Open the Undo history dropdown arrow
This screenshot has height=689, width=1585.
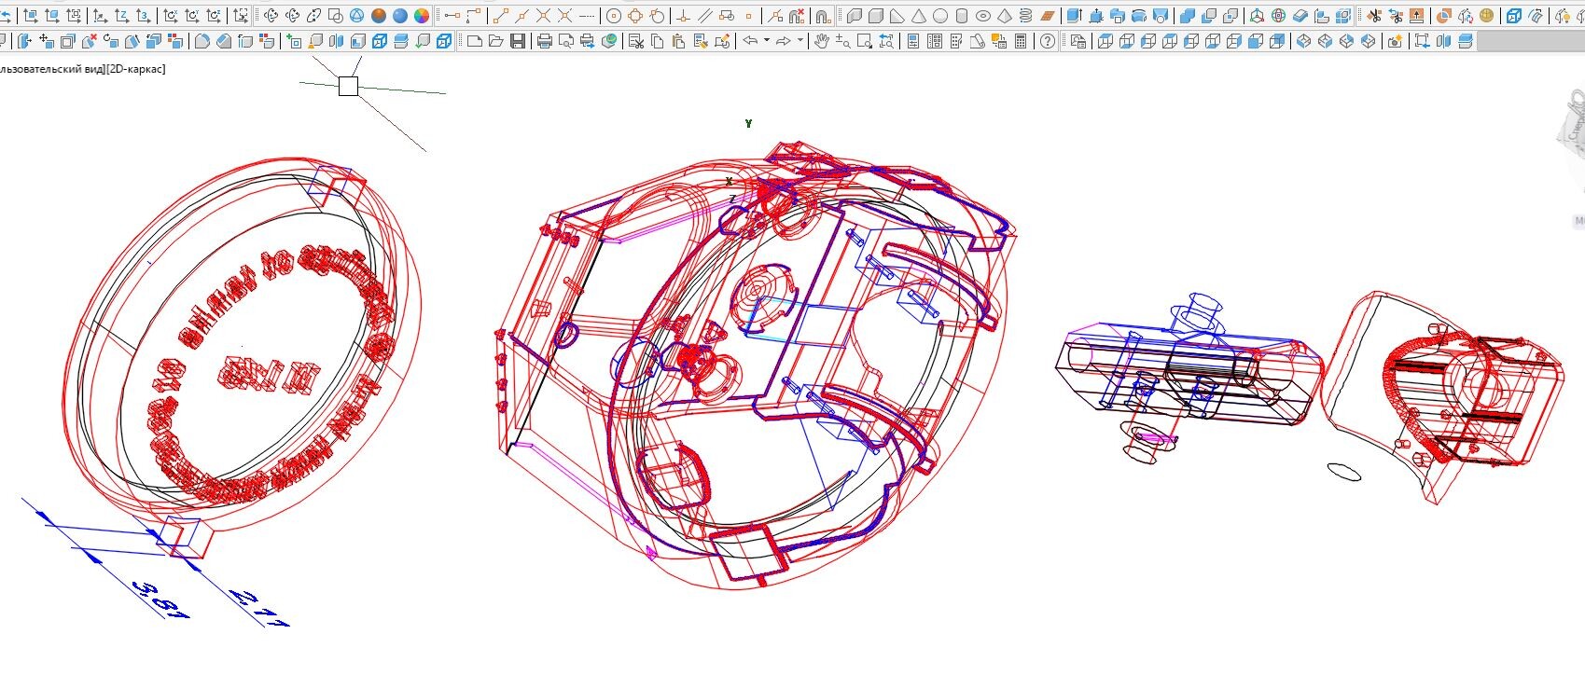coord(766,41)
